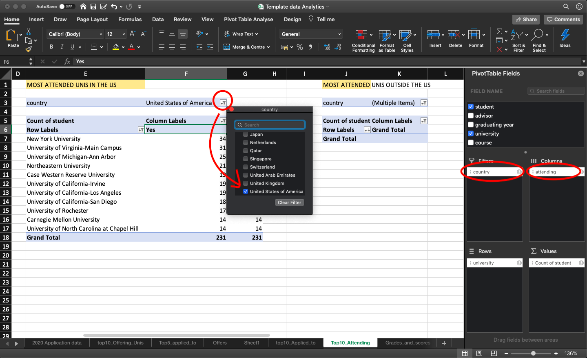The image size is (587, 358).
Task: Expand the formula bar
Action: [x=583, y=62]
